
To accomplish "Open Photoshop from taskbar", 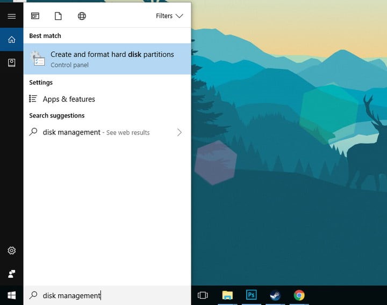I will coord(251,295).
